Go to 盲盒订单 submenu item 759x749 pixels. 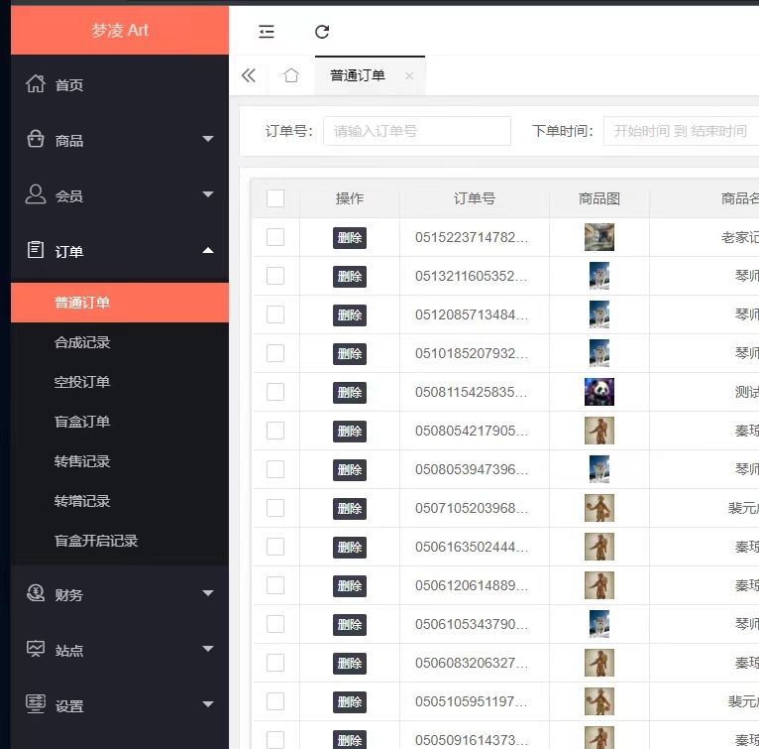point(82,422)
